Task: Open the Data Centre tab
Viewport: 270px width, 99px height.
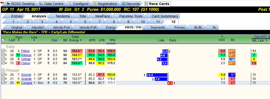Action: click(51, 4)
